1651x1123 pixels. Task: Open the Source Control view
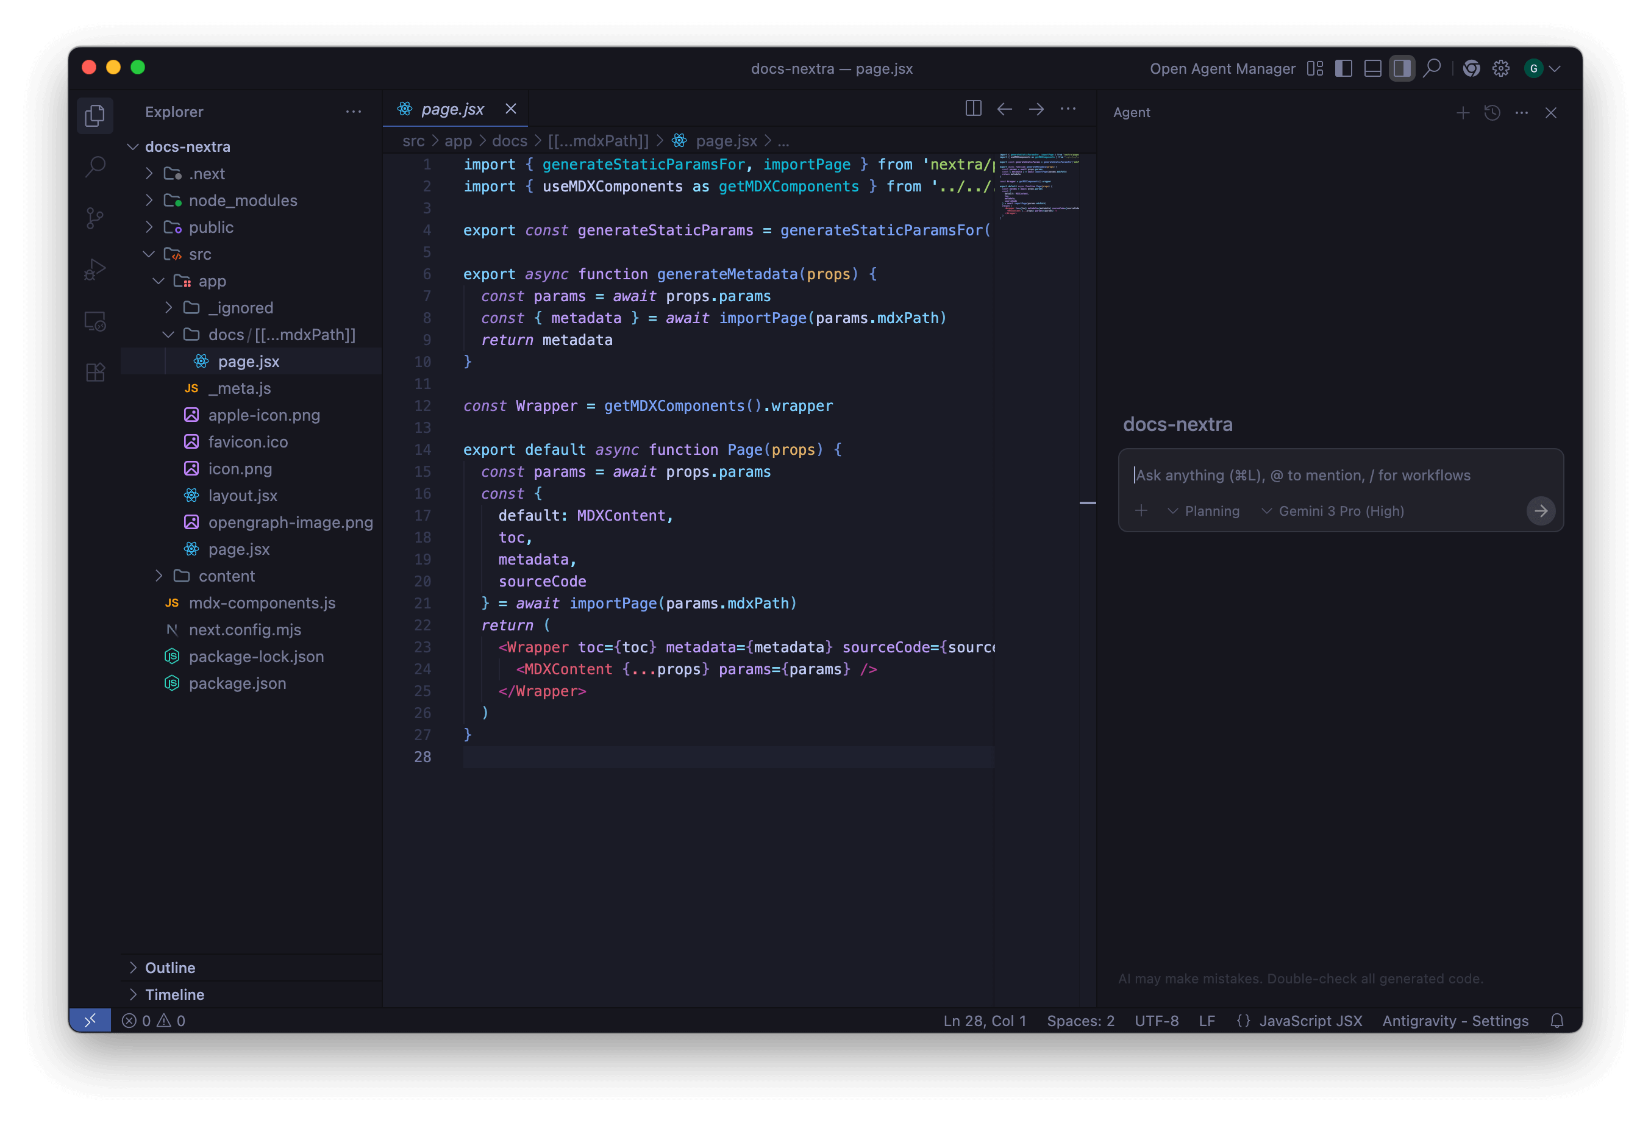click(x=95, y=218)
